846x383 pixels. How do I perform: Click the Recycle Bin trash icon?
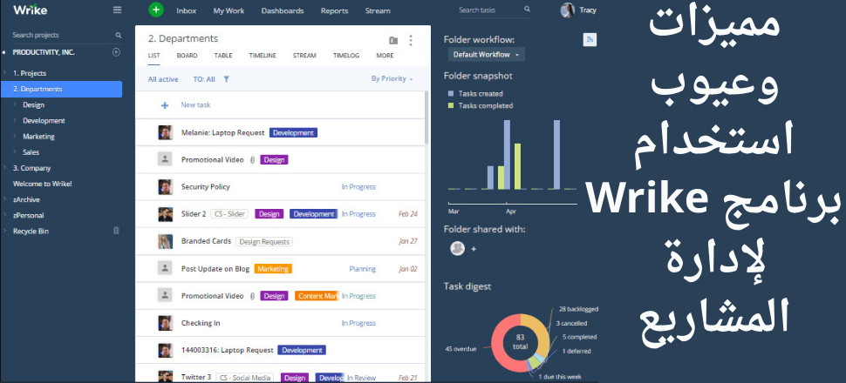pyautogui.click(x=116, y=231)
